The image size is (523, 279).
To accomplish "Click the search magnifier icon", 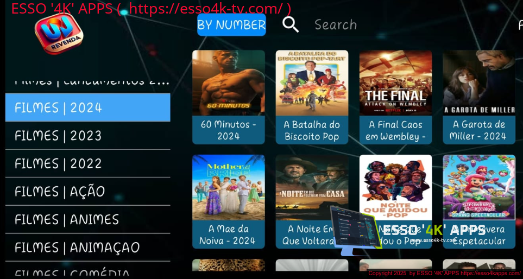I will tap(291, 24).
